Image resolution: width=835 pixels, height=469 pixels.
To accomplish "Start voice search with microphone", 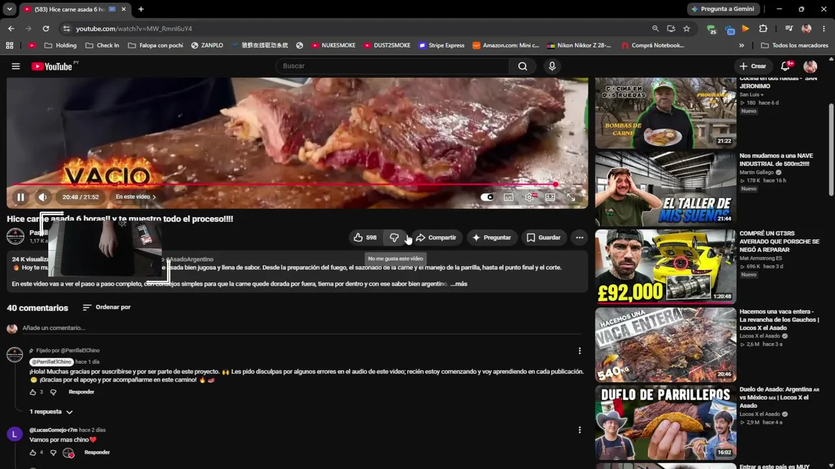I will pyautogui.click(x=552, y=66).
